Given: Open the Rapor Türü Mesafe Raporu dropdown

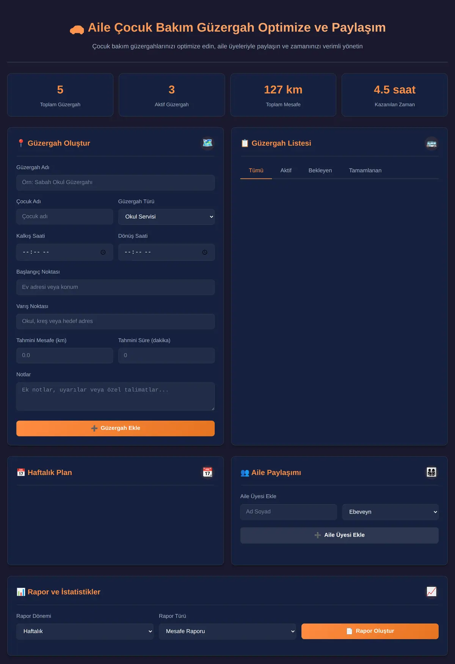Looking at the screenshot, I should pyautogui.click(x=227, y=631).
